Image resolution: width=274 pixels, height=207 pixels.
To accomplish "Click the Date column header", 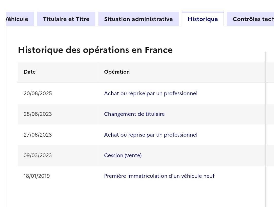I will coord(30,72).
